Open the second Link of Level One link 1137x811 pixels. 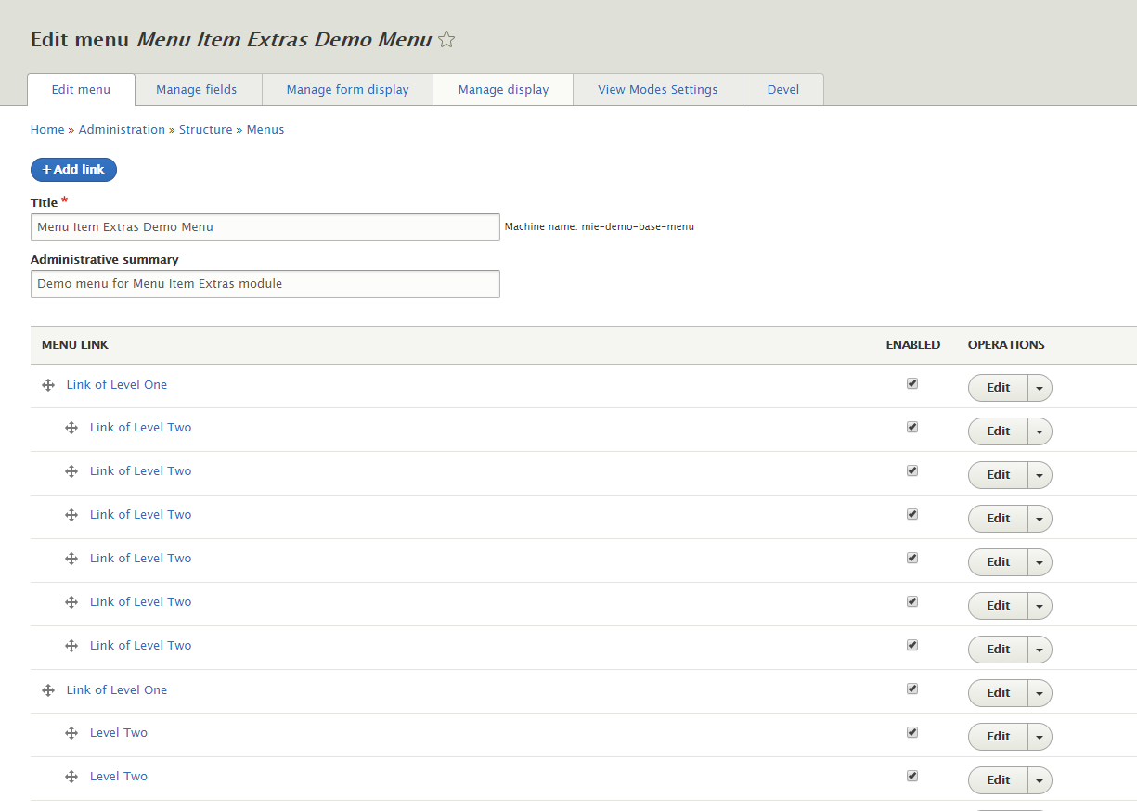[x=117, y=690]
